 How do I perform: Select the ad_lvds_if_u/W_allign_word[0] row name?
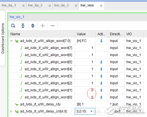click(x=48, y=97)
